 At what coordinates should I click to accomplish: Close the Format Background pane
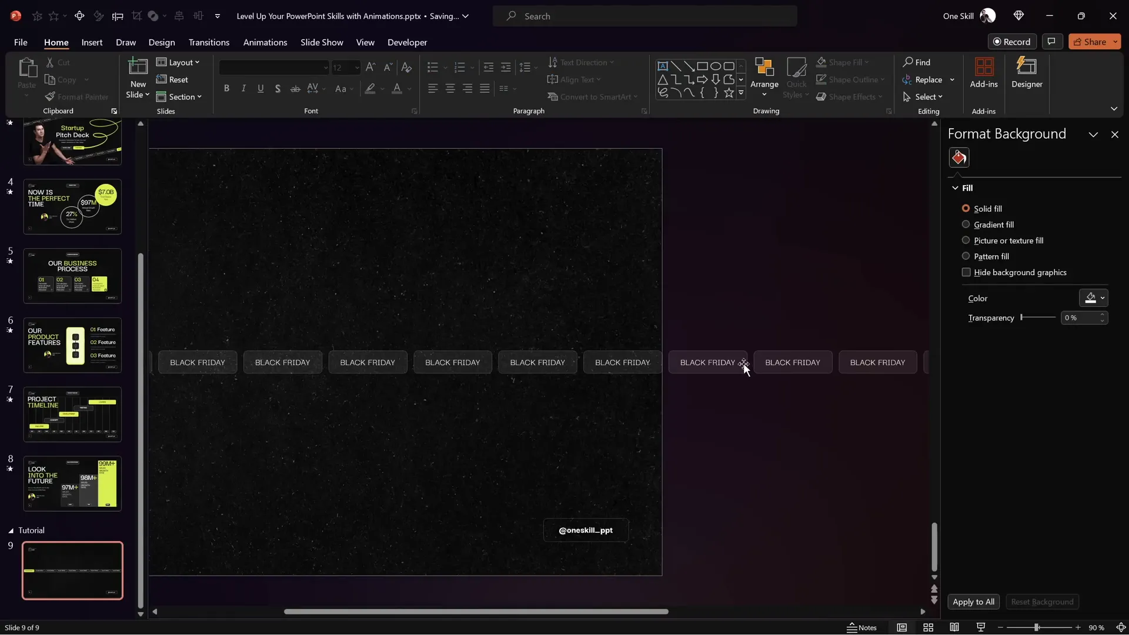pyautogui.click(x=1114, y=135)
